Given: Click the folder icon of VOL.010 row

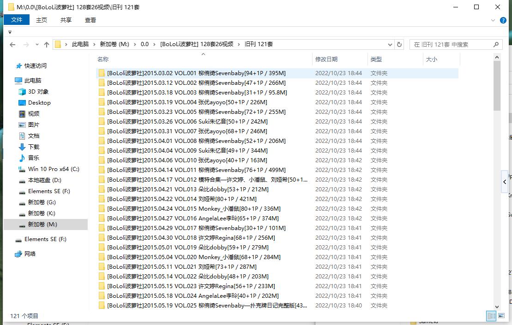Looking at the screenshot, I should click(x=102, y=160).
